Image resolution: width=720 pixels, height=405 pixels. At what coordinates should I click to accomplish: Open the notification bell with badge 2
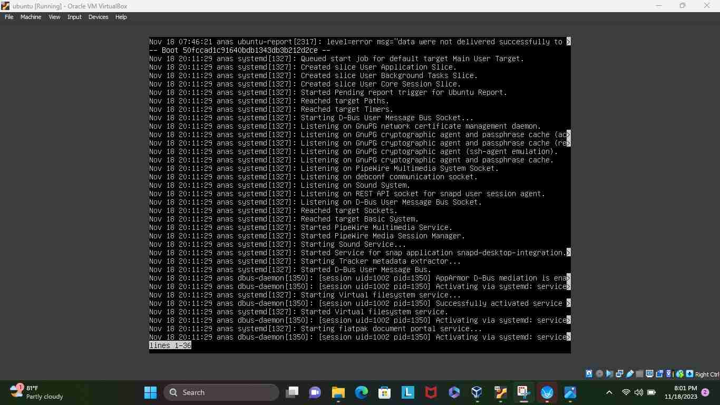[x=705, y=392]
